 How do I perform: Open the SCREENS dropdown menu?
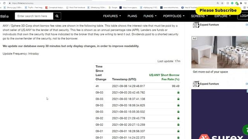coord(199,16)
